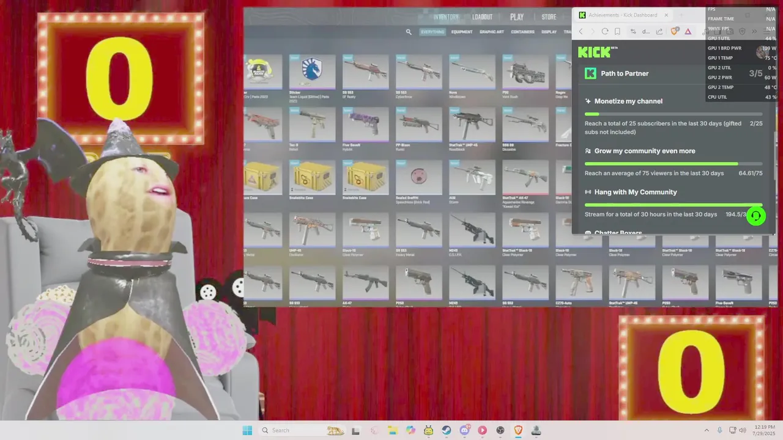Select the EQUIPMENT inventory filter
The height and width of the screenshot is (440, 783).
click(462, 32)
